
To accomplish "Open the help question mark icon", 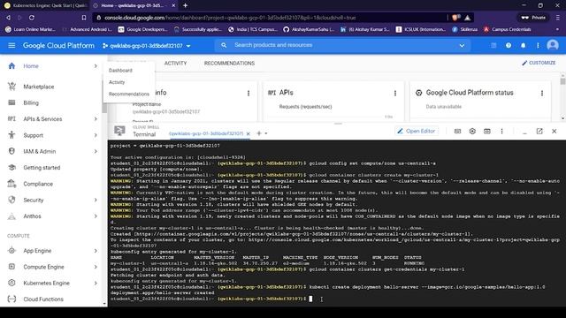I will pyautogui.click(x=509, y=45).
